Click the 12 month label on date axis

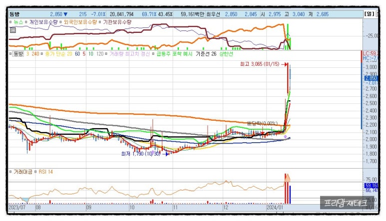[x=226, y=208]
